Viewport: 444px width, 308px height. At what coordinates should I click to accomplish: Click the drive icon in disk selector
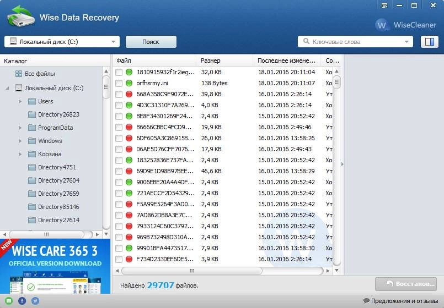click(x=13, y=41)
